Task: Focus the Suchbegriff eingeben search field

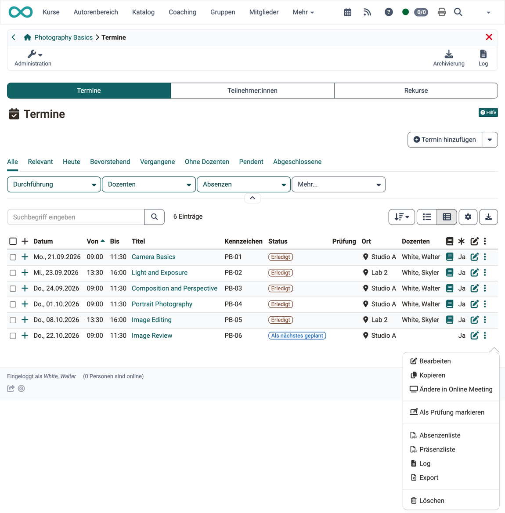Action: click(x=76, y=217)
